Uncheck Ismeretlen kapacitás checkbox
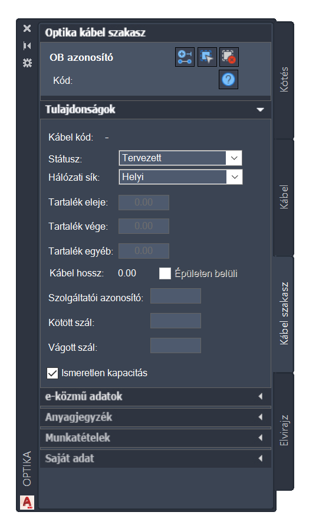The height and width of the screenshot is (525, 319). pyautogui.click(x=52, y=373)
